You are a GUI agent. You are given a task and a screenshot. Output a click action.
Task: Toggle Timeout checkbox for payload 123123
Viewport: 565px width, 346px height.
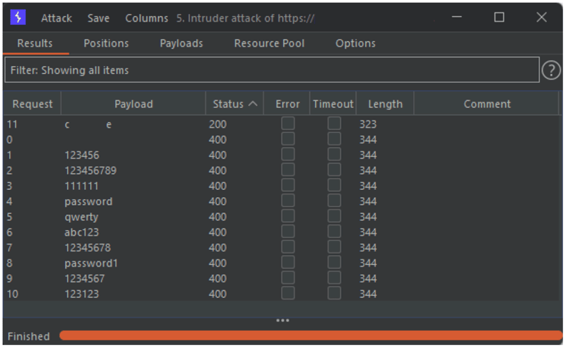334,293
